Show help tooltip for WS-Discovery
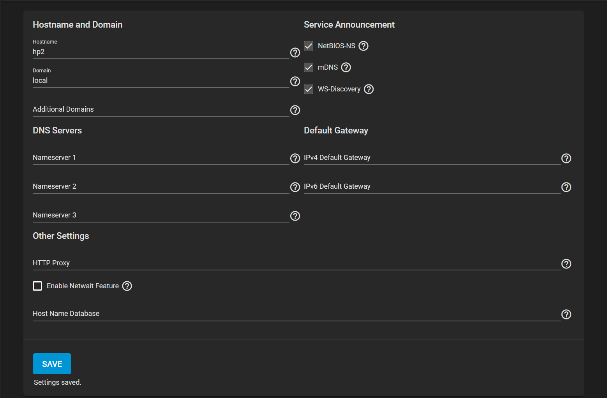This screenshot has width=607, height=398. [x=369, y=89]
